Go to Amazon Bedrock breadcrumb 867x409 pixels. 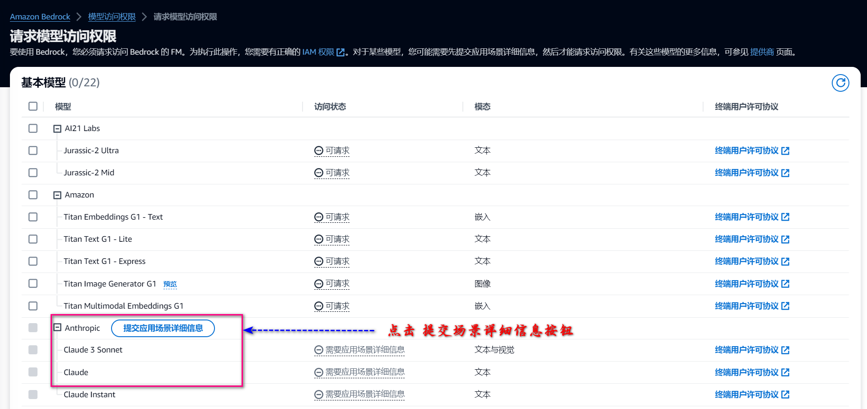tap(40, 17)
